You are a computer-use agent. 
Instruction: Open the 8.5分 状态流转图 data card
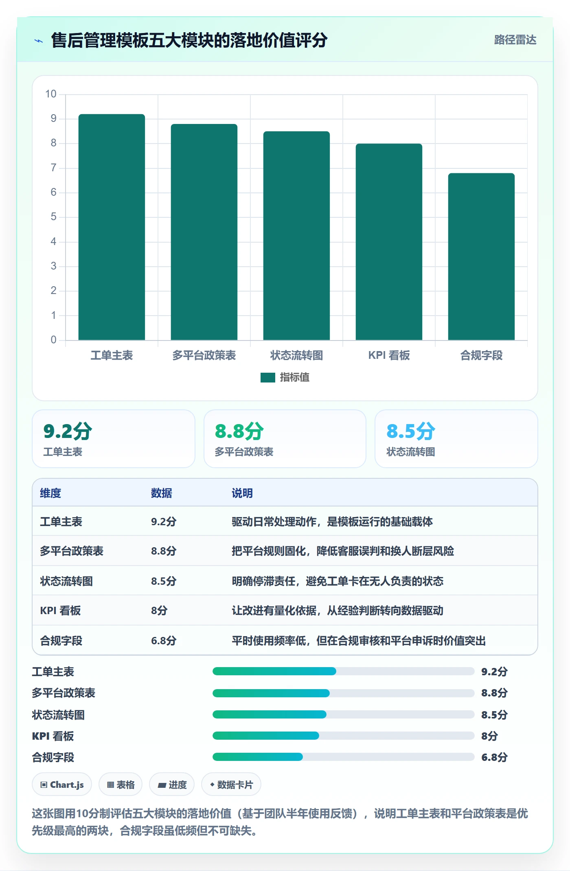(456, 439)
